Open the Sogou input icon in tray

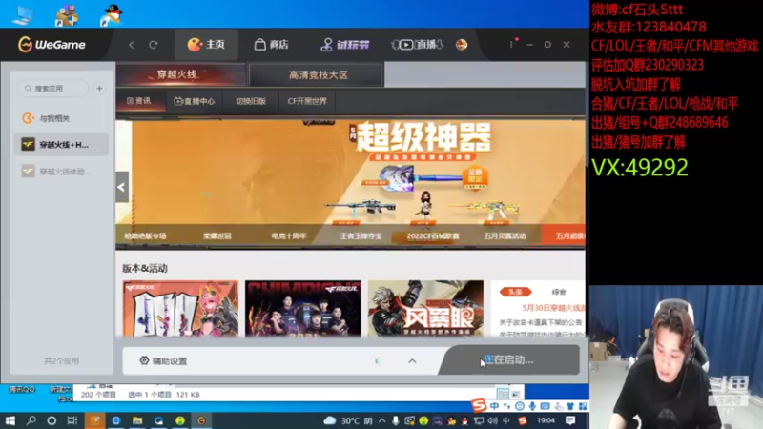coord(522,420)
